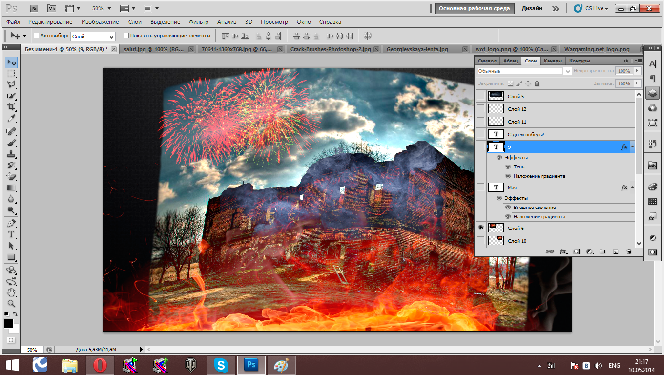Switch to the Контуры panel tab
The height and width of the screenshot is (375, 664).
coord(580,61)
